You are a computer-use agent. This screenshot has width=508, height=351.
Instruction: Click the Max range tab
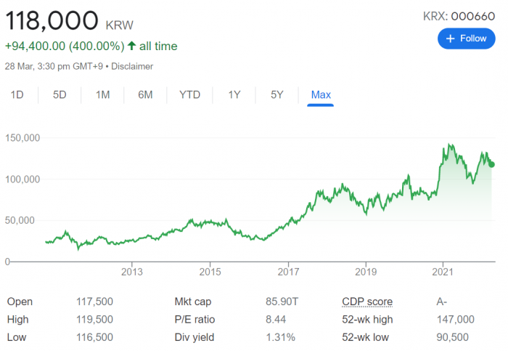tap(321, 94)
